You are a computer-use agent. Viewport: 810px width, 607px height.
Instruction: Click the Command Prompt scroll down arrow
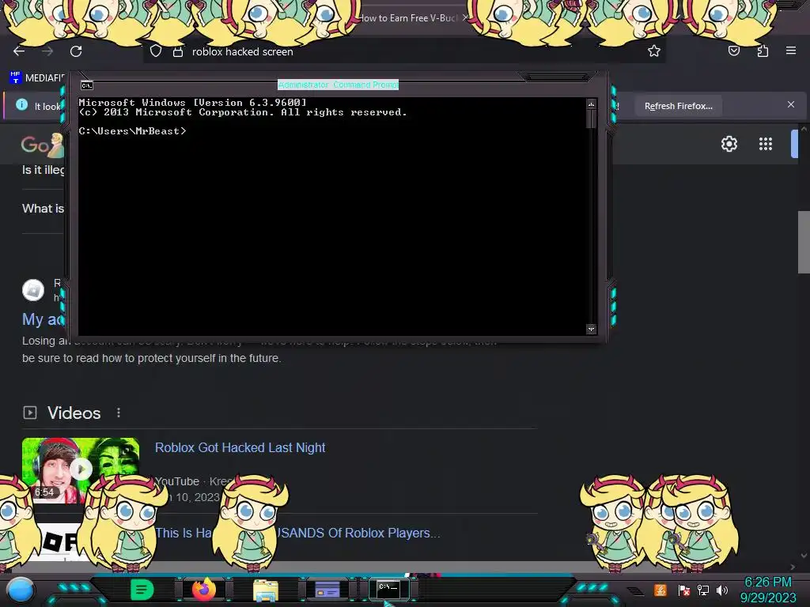(591, 329)
